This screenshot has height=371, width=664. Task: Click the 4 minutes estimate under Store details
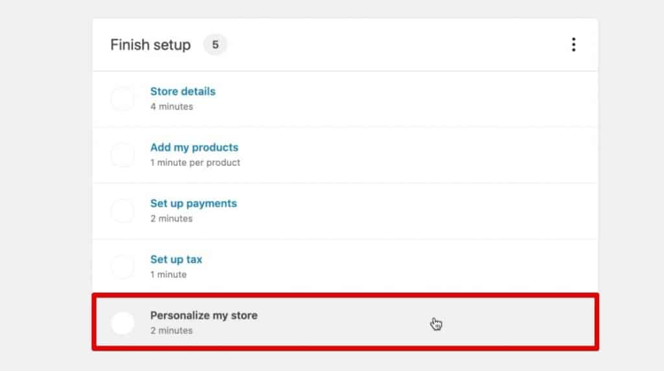point(171,107)
